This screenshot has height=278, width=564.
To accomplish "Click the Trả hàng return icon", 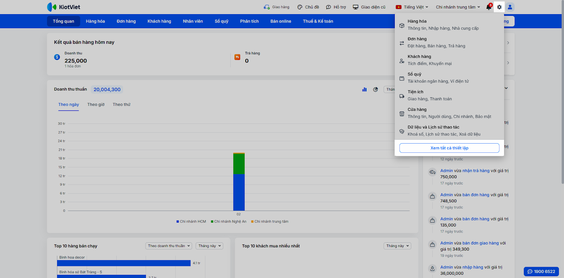I will click(237, 57).
